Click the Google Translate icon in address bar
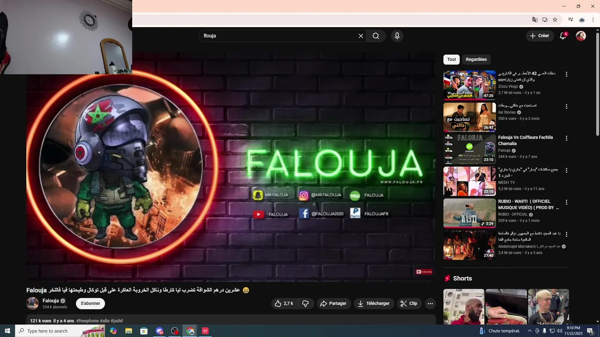The image size is (600, 337). click(x=535, y=20)
